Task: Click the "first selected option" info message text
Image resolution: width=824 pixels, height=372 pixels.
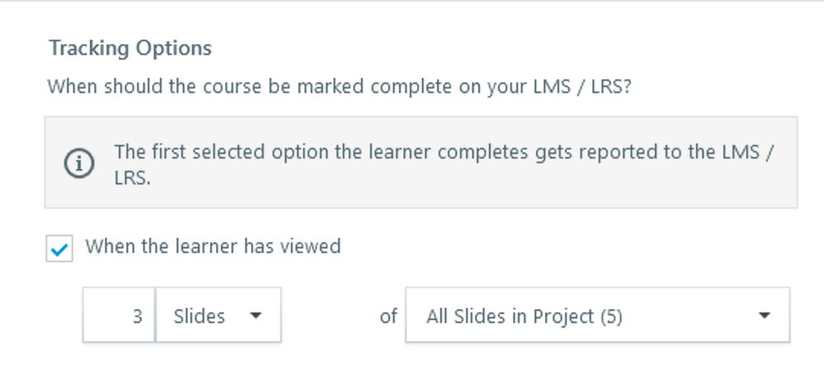Action: [443, 153]
